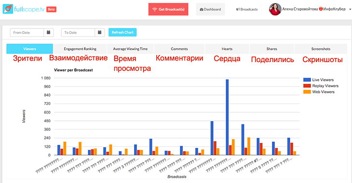This screenshot has width=352, height=183.
Task: Click the Refresh Chart button
Action: (x=122, y=32)
